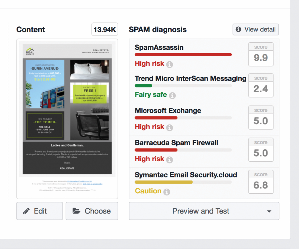Click the Barracuda Spam Firewall heading

(x=176, y=143)
